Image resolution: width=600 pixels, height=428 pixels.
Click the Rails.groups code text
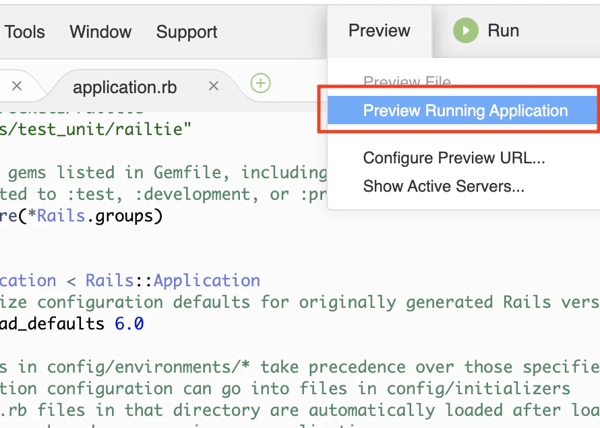[x=100, y=216]
